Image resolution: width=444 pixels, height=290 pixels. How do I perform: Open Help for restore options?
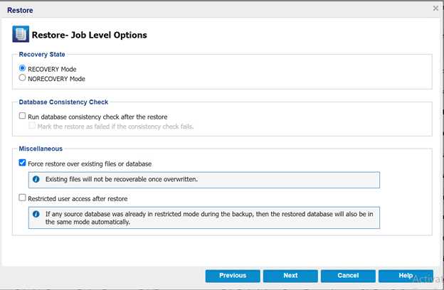pos(405,276)
